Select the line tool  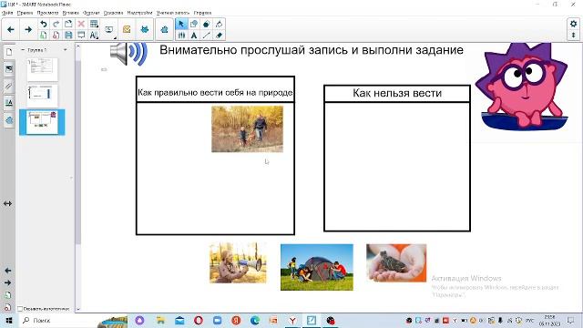click(x=207, y=36)
